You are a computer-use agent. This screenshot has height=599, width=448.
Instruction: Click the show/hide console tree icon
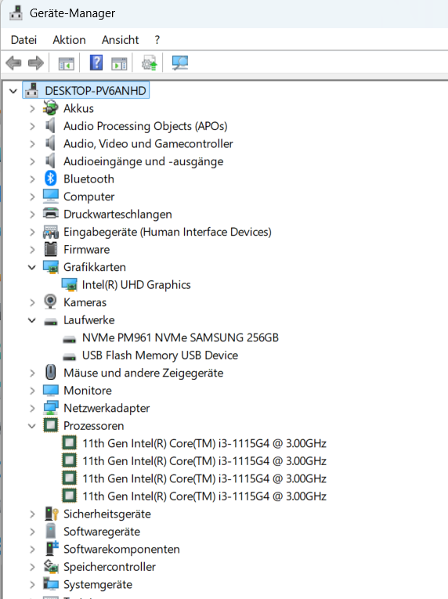click(66, 63)
